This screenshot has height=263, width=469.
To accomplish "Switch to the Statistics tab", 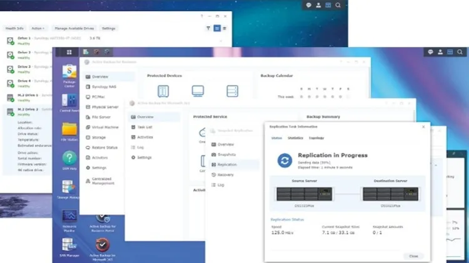I will pos(295,138).
